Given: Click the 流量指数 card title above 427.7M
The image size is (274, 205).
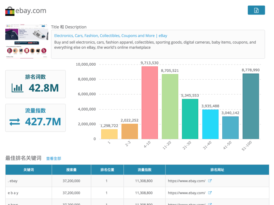Looking at the screenshot, I should (x=35, y=110).
